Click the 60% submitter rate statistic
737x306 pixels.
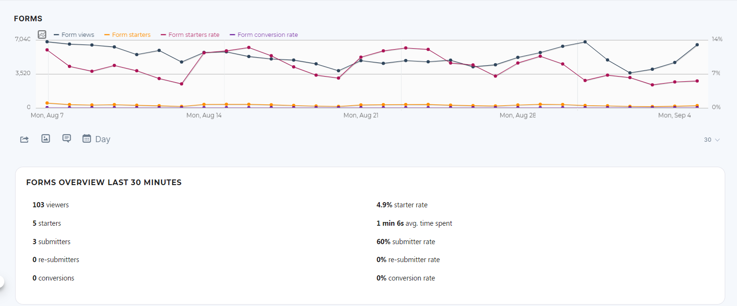pos(405,242)
